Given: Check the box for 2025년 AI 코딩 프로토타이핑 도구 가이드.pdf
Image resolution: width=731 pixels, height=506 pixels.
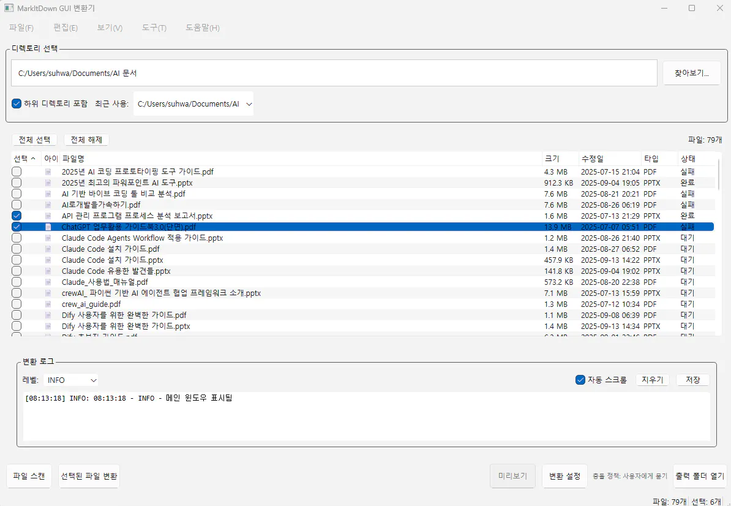Looking at the screenshot, I should [17, 172].
